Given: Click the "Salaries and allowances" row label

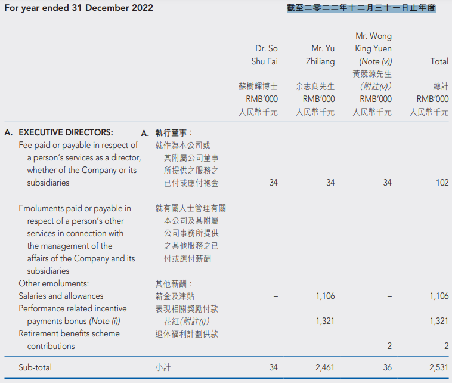Looking at the screenshot, I should point(61,296).
